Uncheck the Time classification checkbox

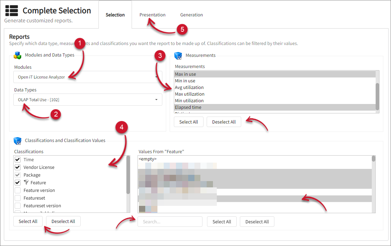(18, 159)
